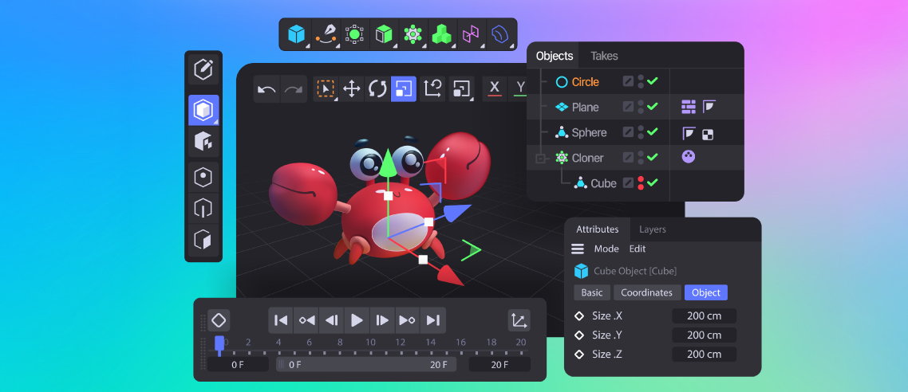Select the Spline Pen tool
This screenshot has height=392, width=908.
[326, 34]
